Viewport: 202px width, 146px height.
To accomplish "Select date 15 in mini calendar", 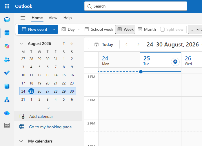I will (x=64, y=75).
